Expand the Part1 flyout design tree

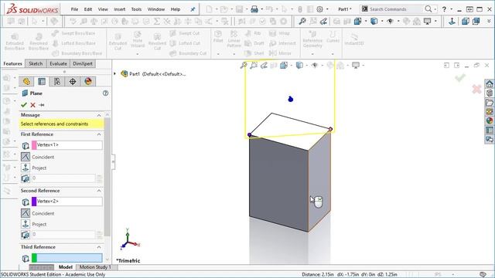point(115,74)
